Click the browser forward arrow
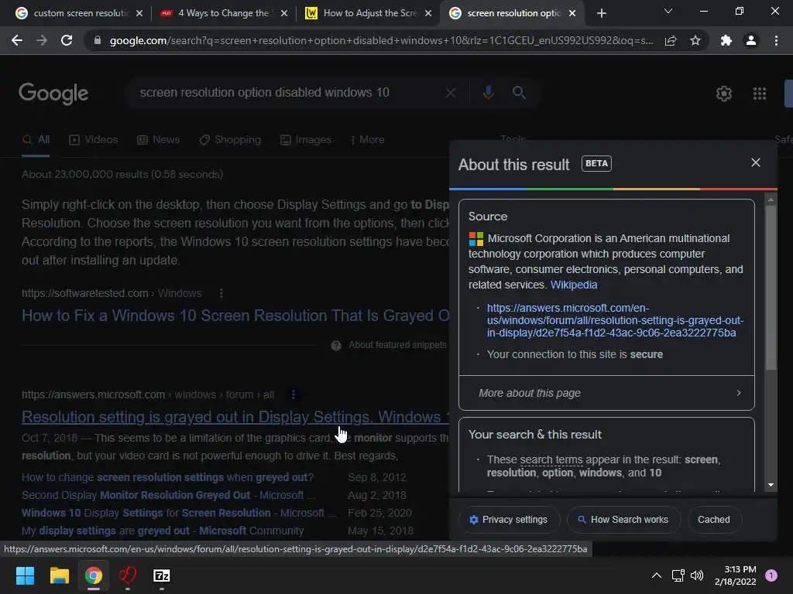 42,40
